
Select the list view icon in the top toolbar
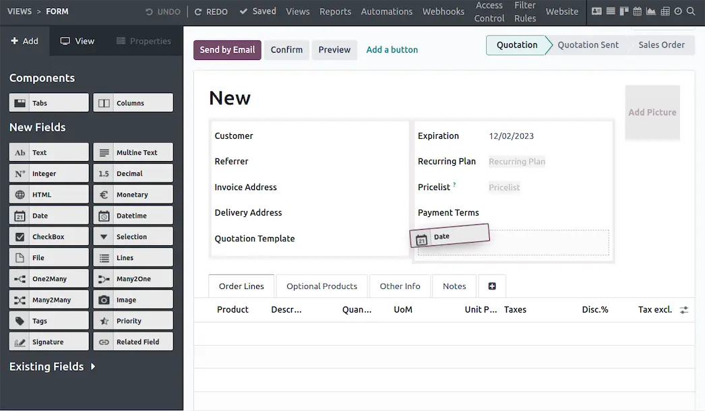click(611, 11)
